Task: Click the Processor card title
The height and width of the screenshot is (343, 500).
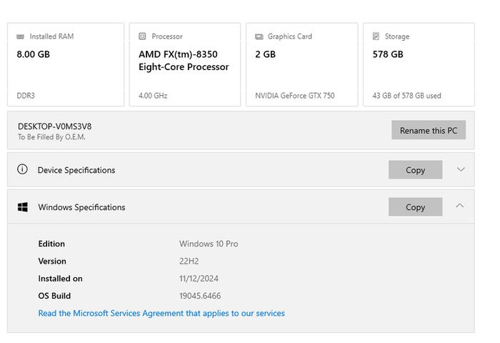Action: 167,36
